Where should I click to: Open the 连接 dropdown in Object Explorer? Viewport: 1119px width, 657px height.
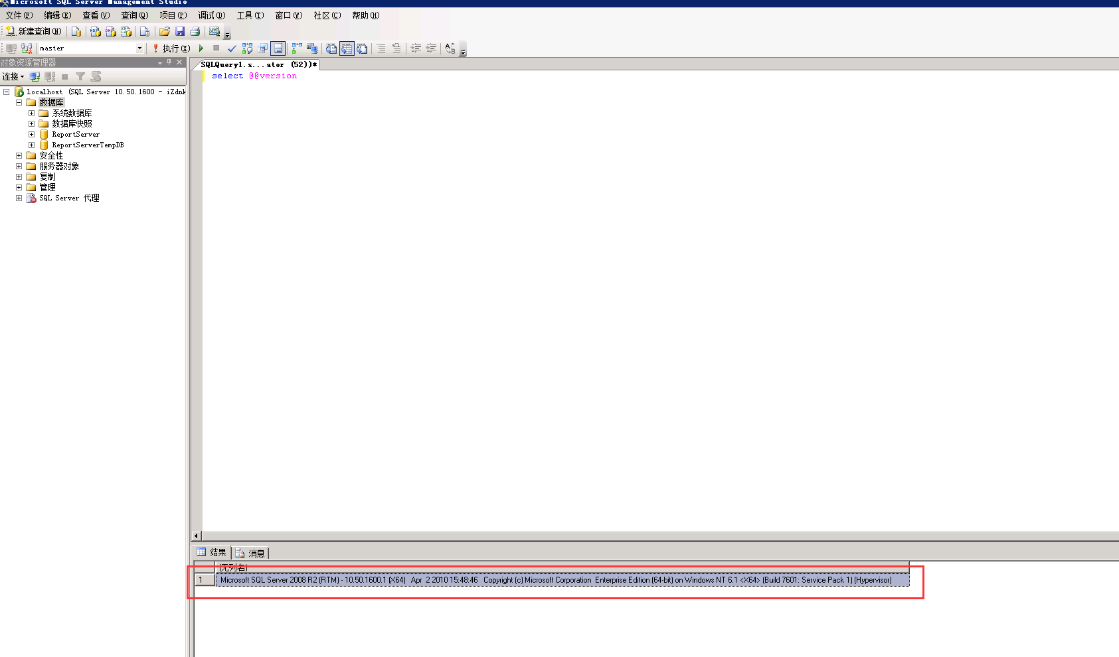(13, 77)
